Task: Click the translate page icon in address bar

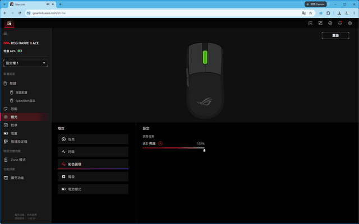Action: pos(304,13)
